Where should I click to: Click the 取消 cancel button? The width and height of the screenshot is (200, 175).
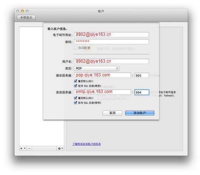112,113
